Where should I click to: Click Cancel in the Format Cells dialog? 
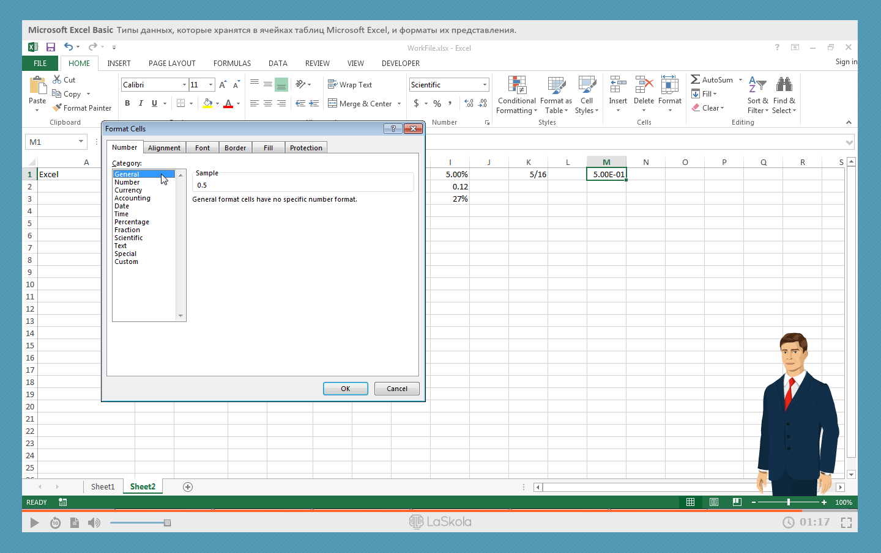click(396, 389)
